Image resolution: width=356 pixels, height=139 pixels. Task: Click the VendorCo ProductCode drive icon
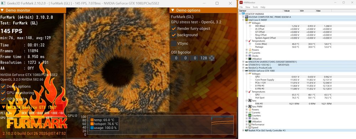click(x=247, y=68)
